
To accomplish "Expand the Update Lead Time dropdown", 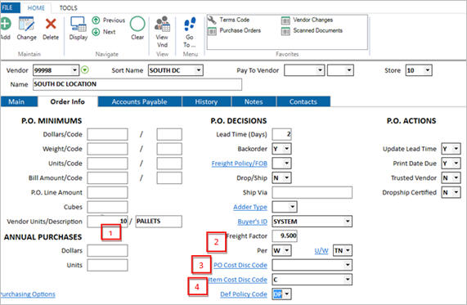I will (456, 148).
